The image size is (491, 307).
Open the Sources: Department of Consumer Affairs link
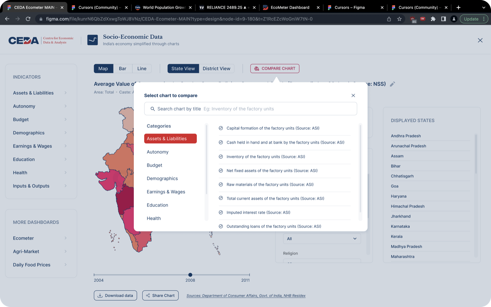(x=246, y=296)
